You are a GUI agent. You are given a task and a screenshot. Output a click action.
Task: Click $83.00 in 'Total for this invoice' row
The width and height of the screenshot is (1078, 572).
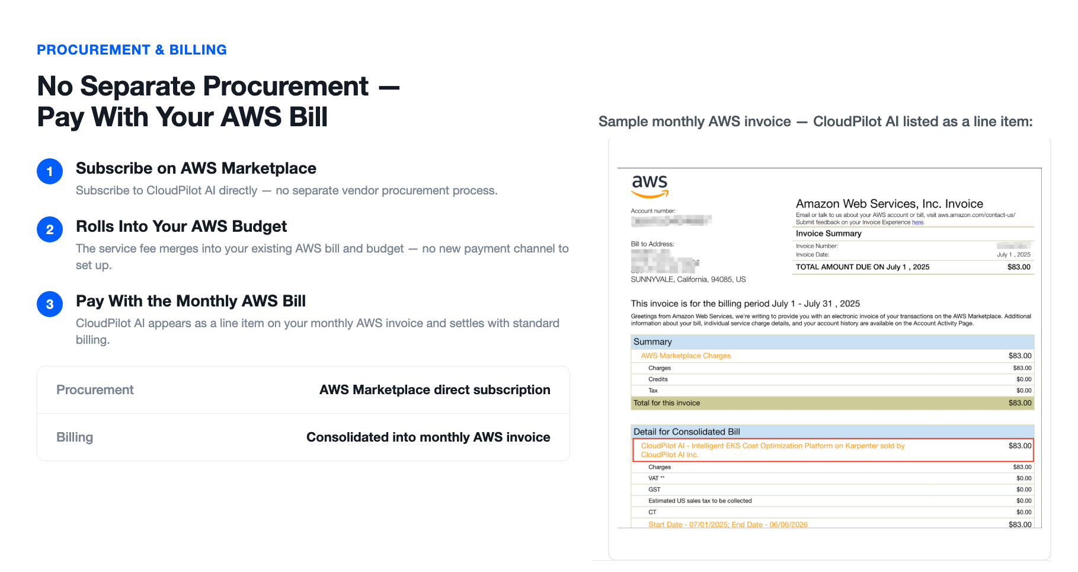pyautogui.click(x=1020, y=403)
